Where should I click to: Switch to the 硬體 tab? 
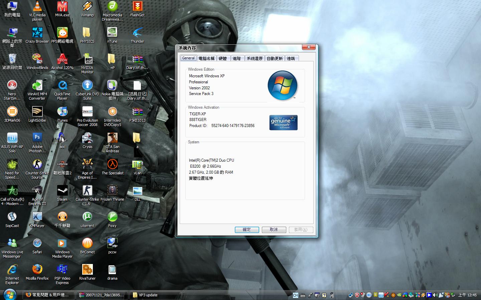pos(223,58)
